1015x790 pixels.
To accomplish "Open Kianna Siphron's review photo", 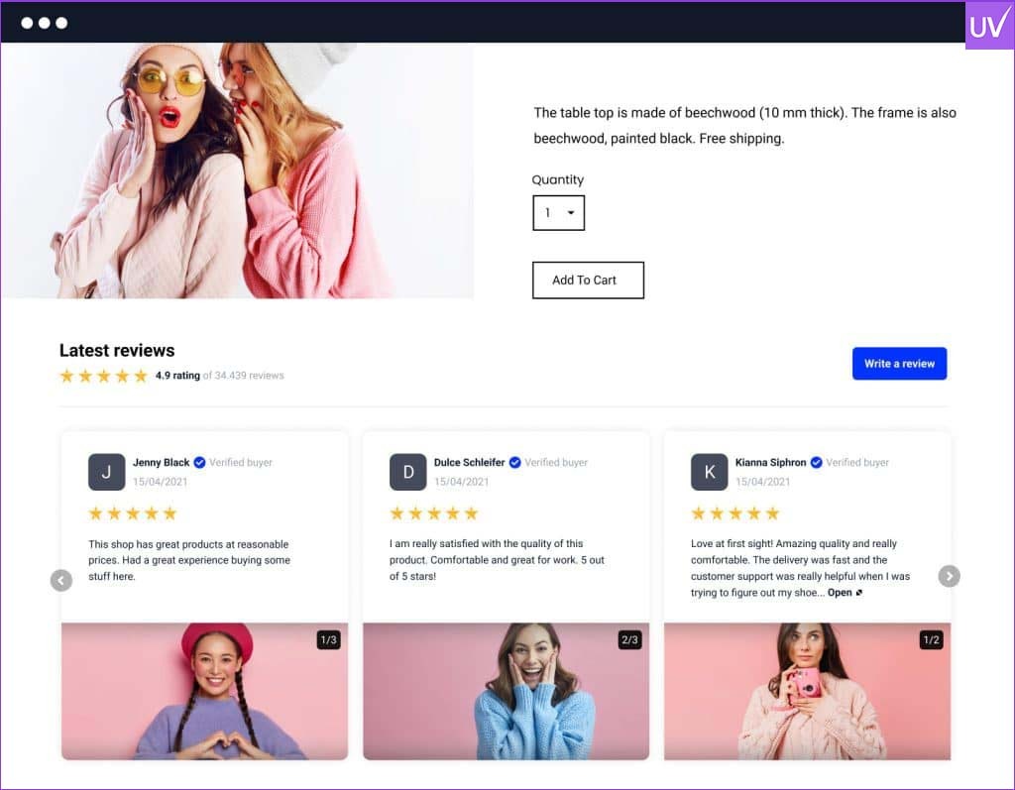I will 807,691.
